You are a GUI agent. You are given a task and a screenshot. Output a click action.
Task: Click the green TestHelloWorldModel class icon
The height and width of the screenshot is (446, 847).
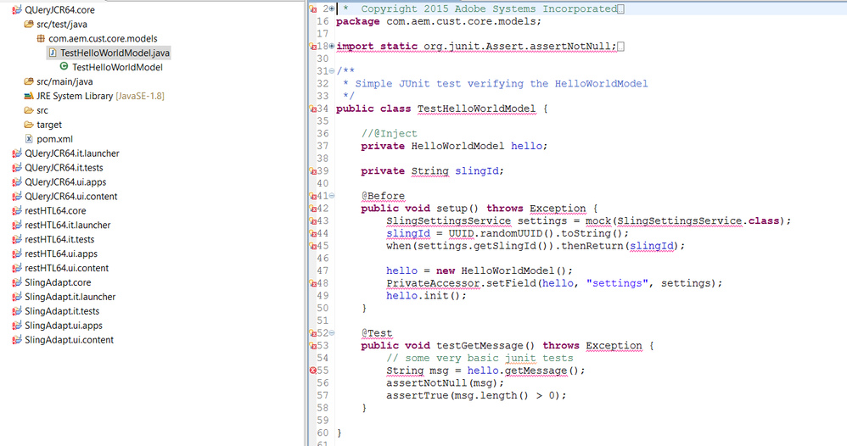point(65,67)
